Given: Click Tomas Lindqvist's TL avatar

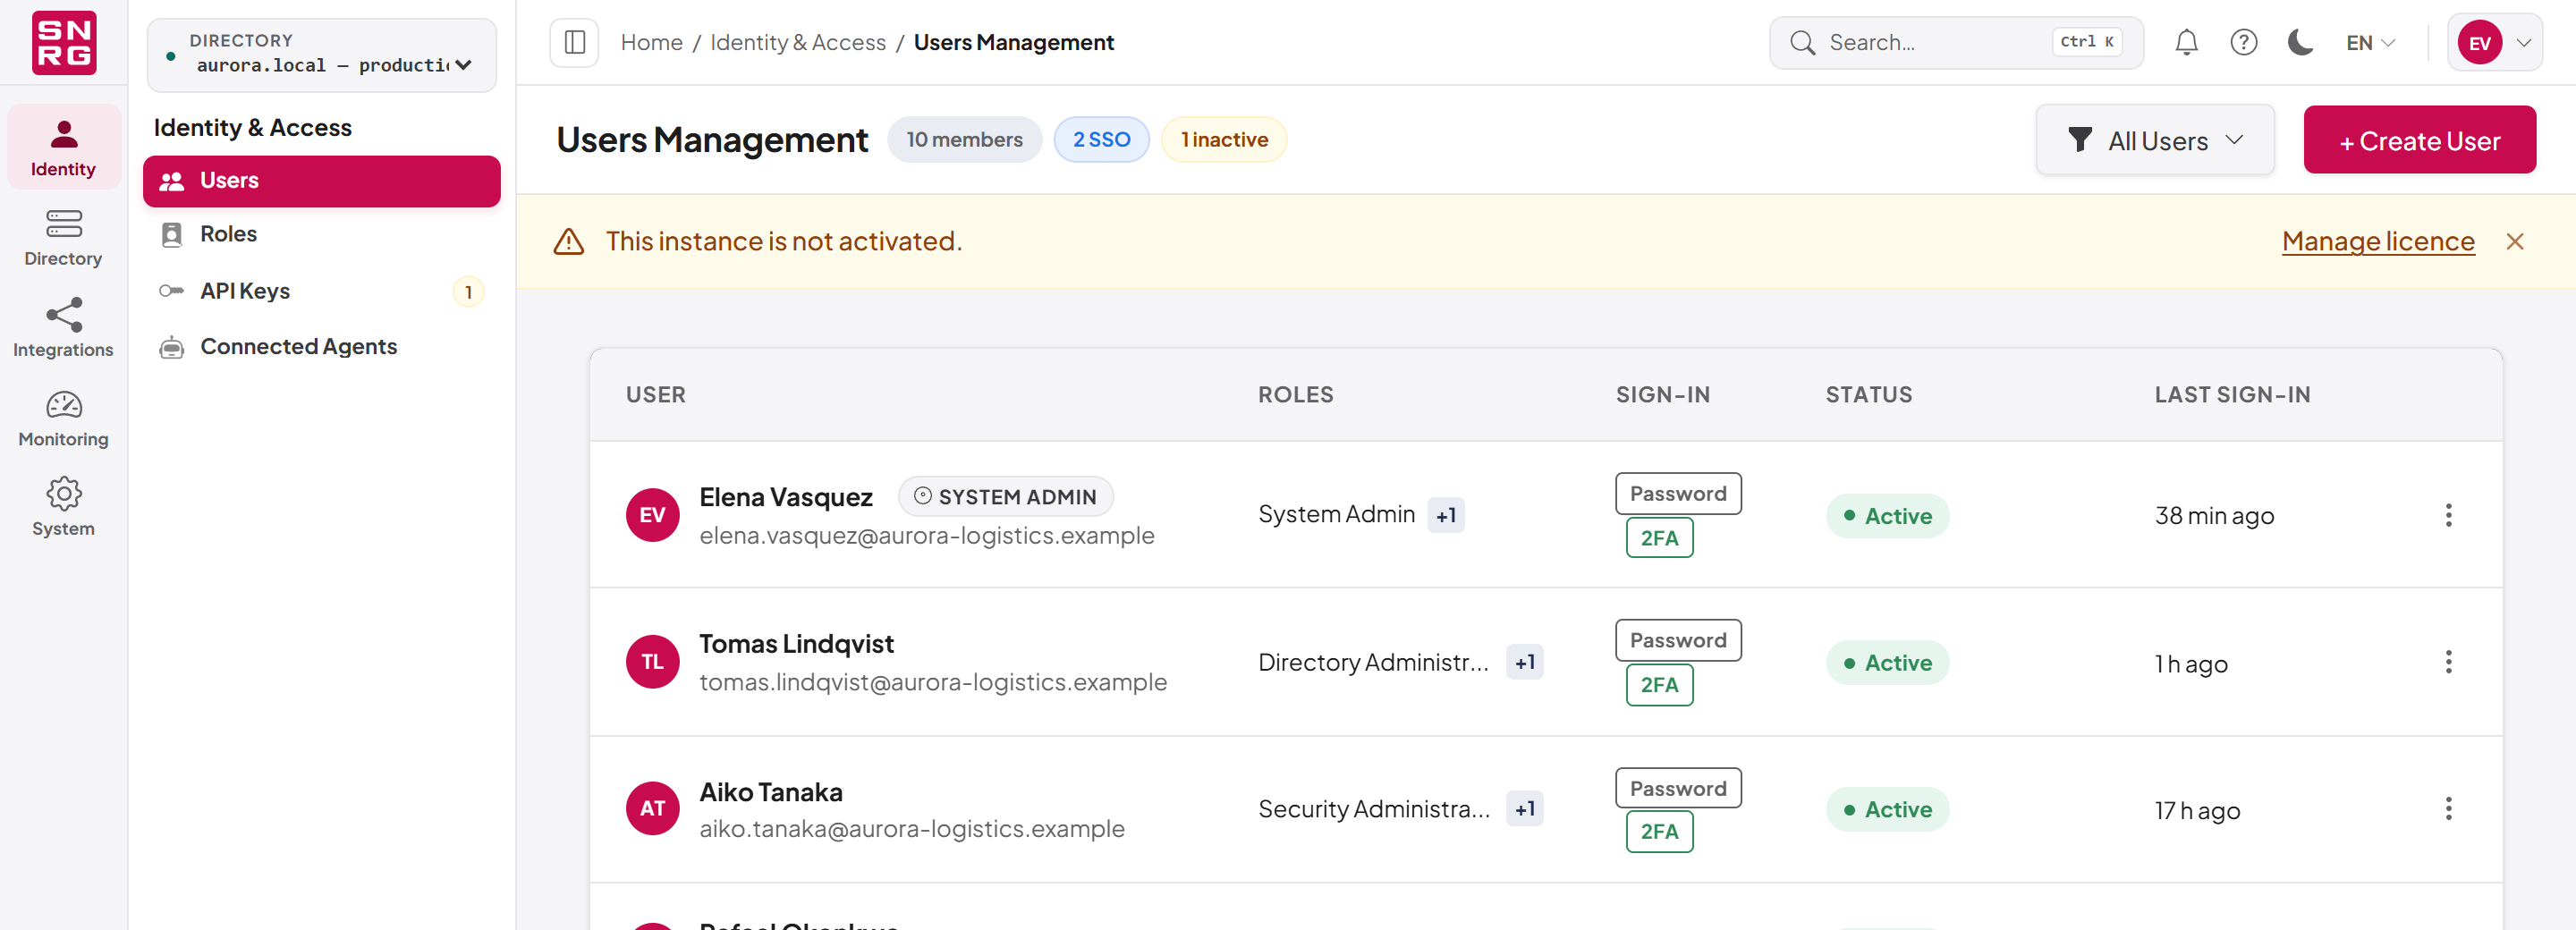Looking at the screenshot, I should click(x=652, y=662).
